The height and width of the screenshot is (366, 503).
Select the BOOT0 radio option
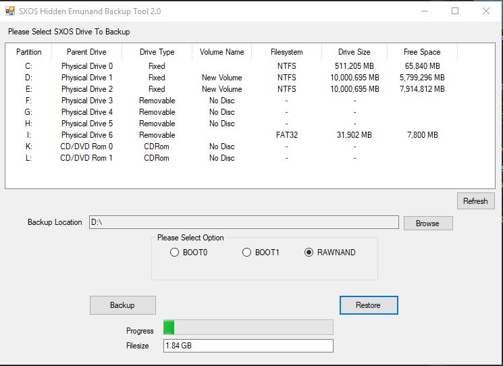click(188, 253)
